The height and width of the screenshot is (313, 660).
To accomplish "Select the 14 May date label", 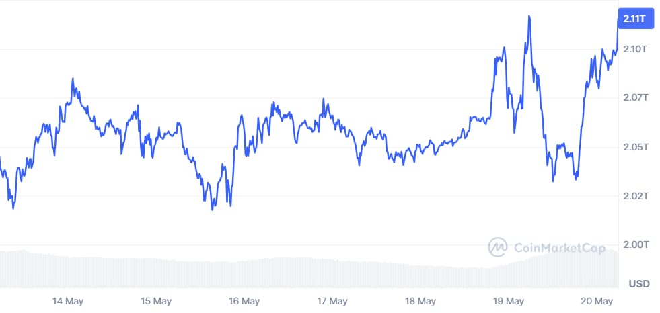I will 68,301.
